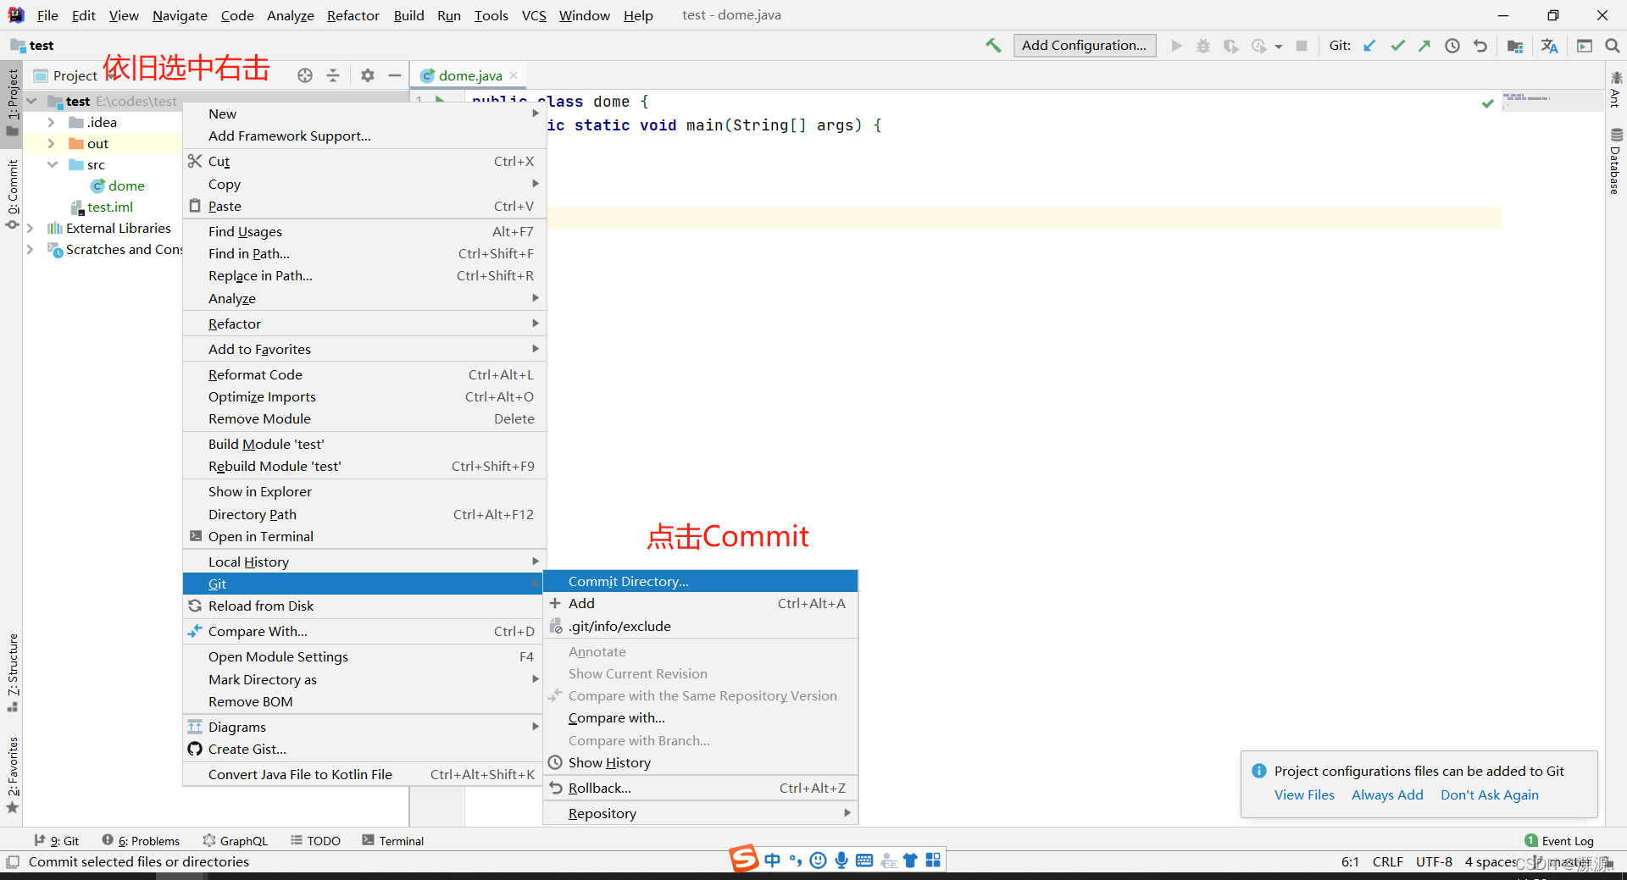Open the Structure side tool window
Viewport: 1627px width, 880px height.
13,672
